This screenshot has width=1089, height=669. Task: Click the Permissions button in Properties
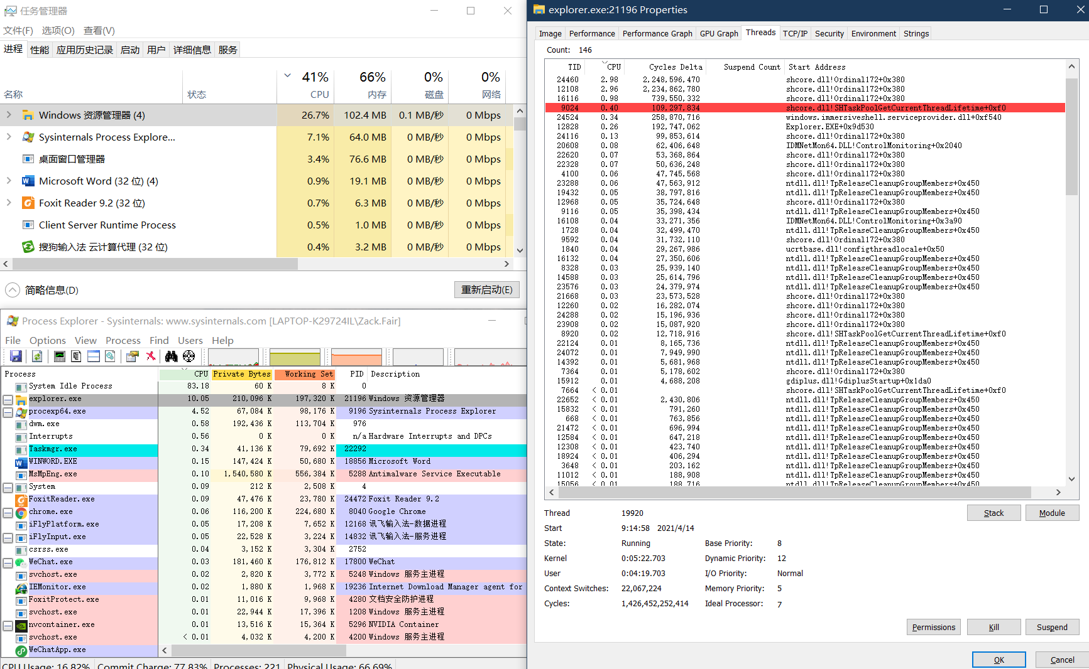coord(933,627)
